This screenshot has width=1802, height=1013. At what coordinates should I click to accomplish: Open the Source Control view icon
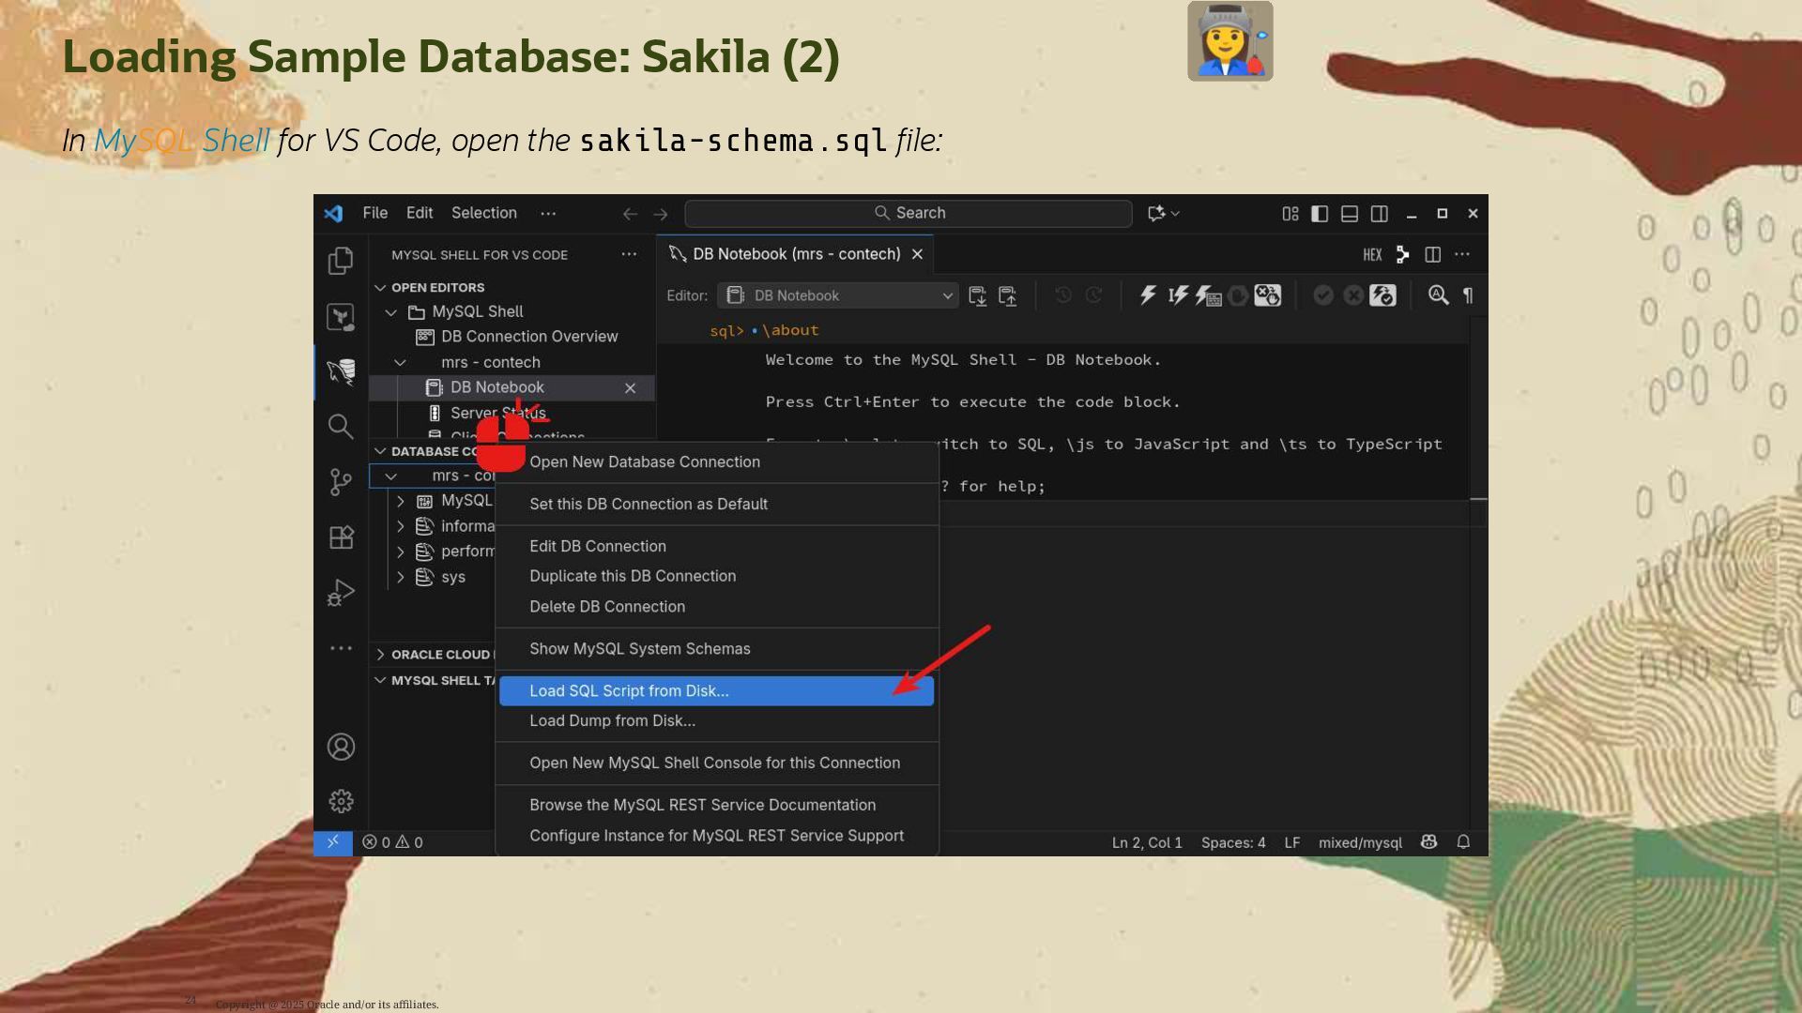click(x=341, y=482)
